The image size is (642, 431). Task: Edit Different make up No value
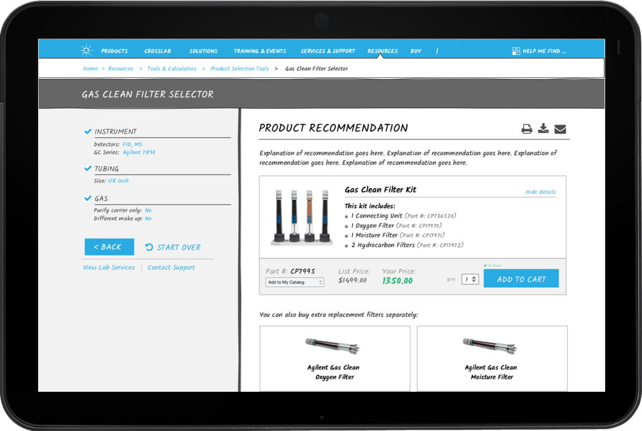148,219
